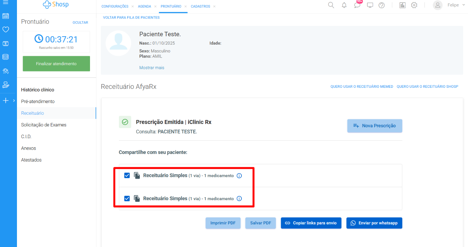Select Solicitação de Exames in side menu

[44, 125]
